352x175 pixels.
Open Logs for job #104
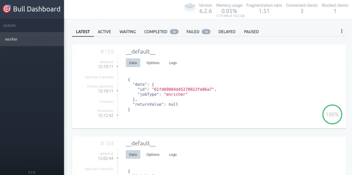pos(173,155)
